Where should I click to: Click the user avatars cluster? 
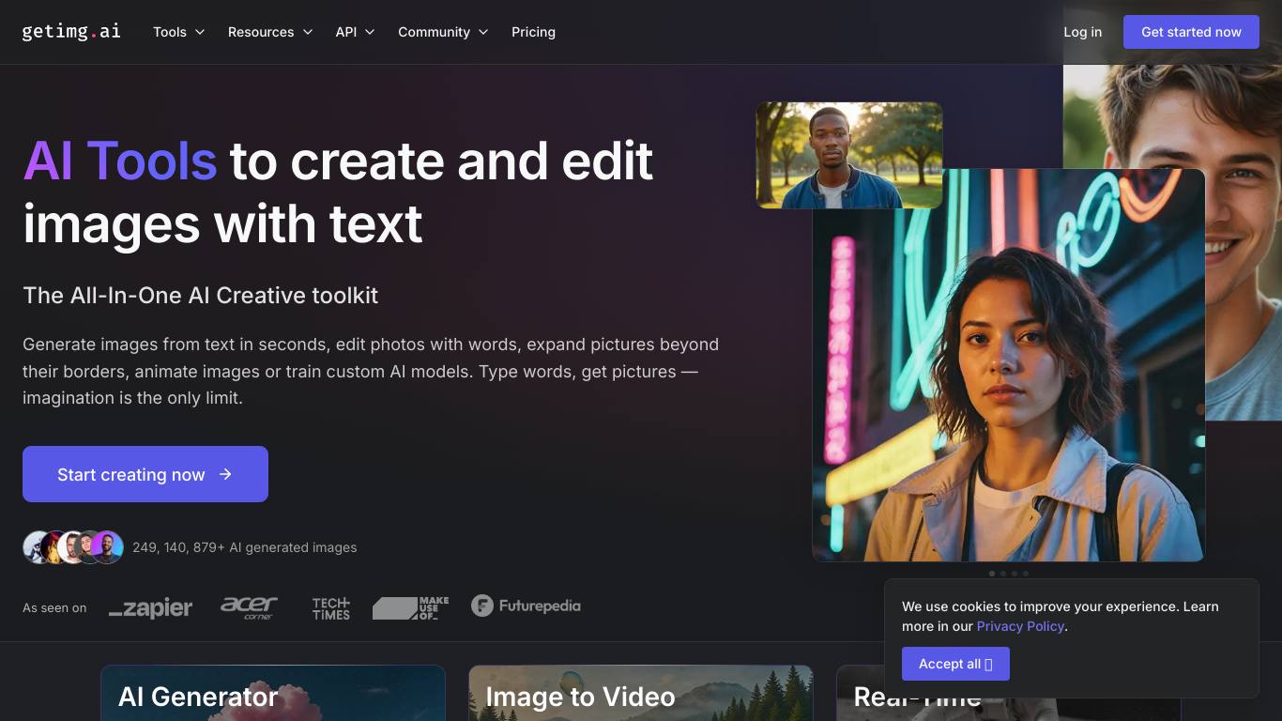click(x=73, y=547)
